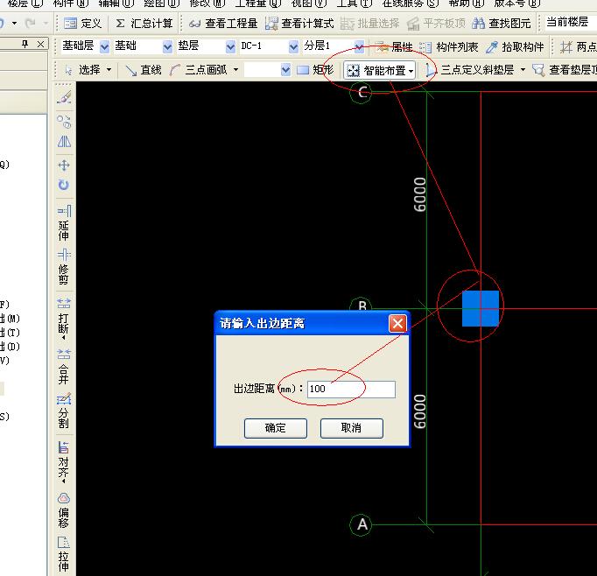Open the 三点画弧 dropdown arrow

pyautogui.click(x=235, y=70)
